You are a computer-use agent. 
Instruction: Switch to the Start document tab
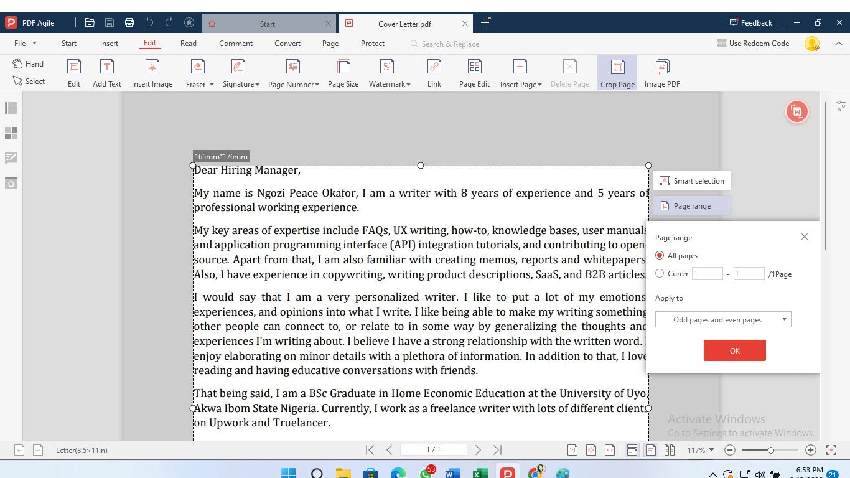pos(268,23)
